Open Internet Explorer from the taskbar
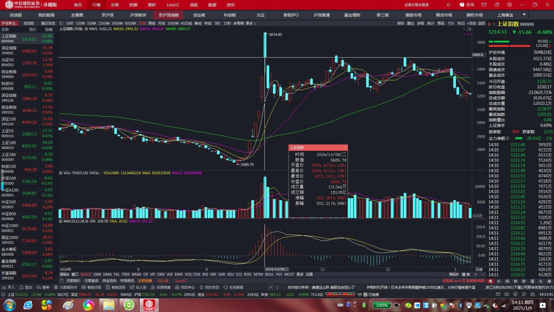Screen dimensions: 554x312 (x=28, y=305)
